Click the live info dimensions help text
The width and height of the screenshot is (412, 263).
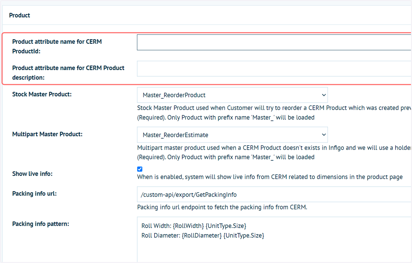click(x=270, y=177)
